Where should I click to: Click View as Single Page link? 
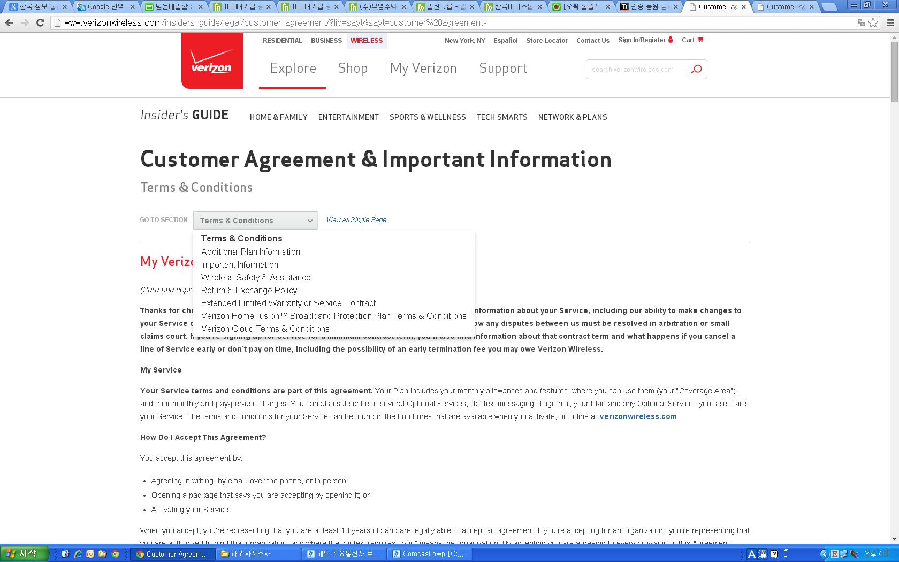point(356,220)
